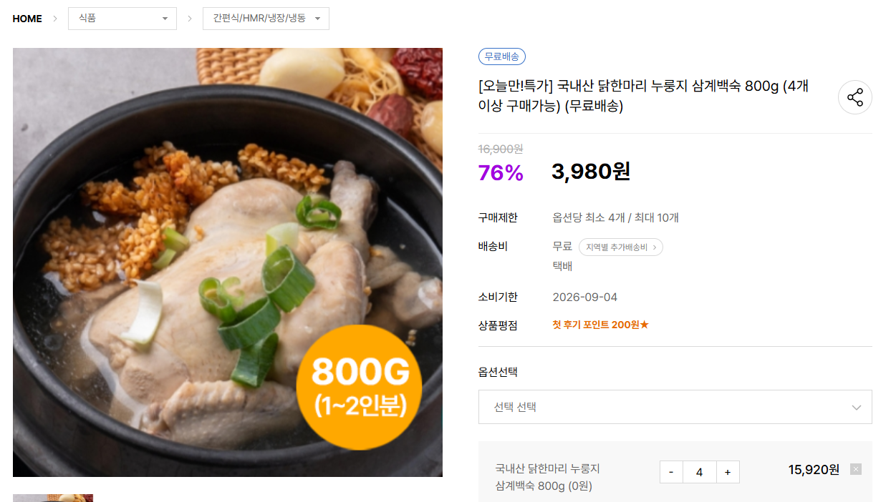This screenshot has height=502, width=896.
Task: View 지역별 추가배송비 details
Action: [620, 247]
